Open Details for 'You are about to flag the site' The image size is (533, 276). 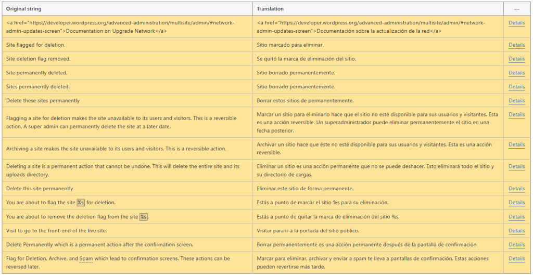[x=516, y=203]
